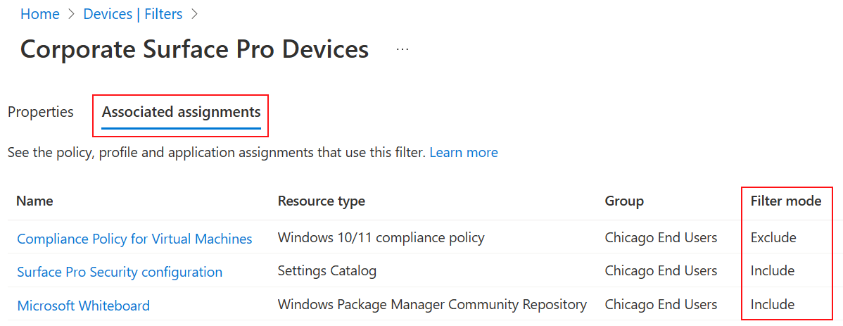Click Include in the Surface Pro Security row
Image resolution: width=843 pixels, height=326 pixels.
click(773, 271)
